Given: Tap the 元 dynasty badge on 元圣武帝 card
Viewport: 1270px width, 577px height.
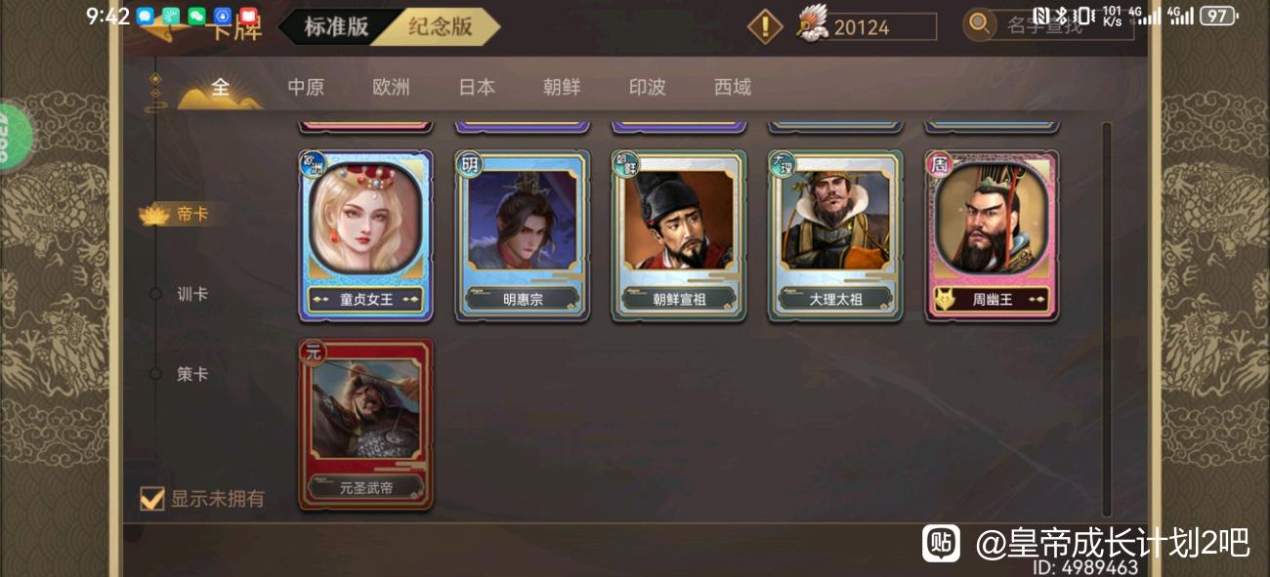Looking at the screenshot, I should 313,351.
